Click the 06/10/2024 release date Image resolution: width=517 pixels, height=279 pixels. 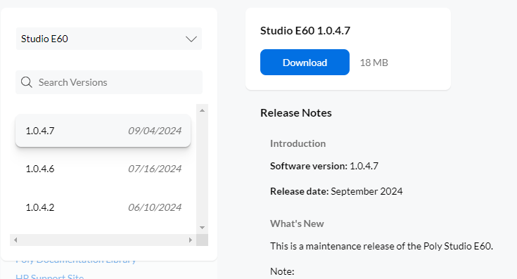click(x=155, y=207)
